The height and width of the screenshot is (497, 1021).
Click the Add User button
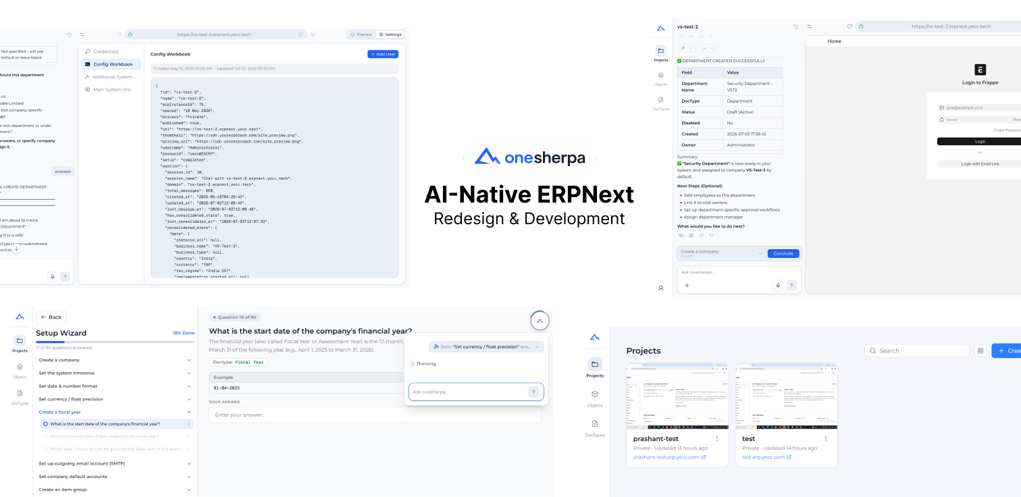(382, 54)
